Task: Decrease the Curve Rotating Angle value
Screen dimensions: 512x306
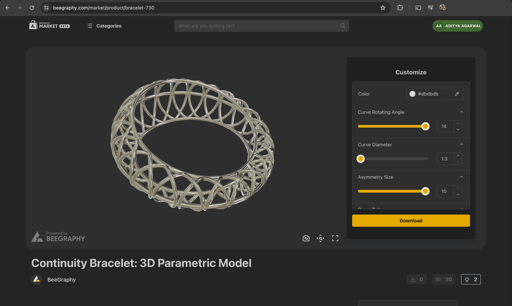Action: coord(458,129)
